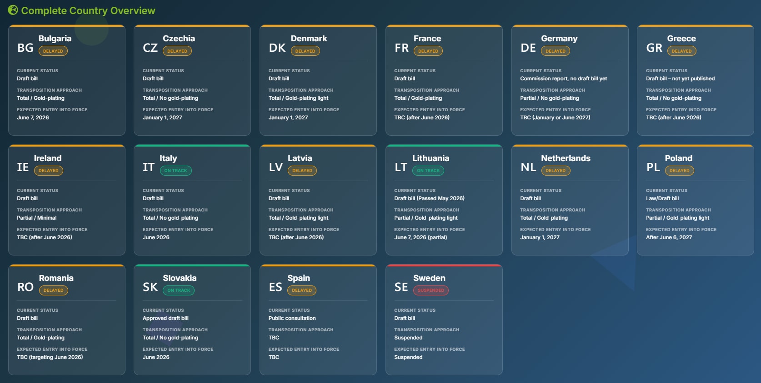
Task: Click the DELAYED badge under Czechia
Action: [x=177, y=51]
